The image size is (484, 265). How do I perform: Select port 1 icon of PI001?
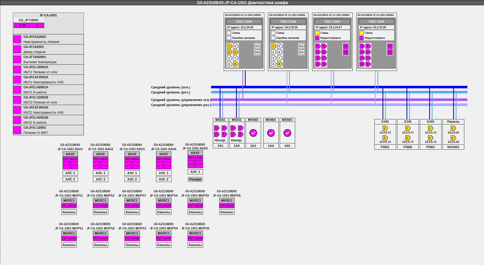tap(385, 128)
